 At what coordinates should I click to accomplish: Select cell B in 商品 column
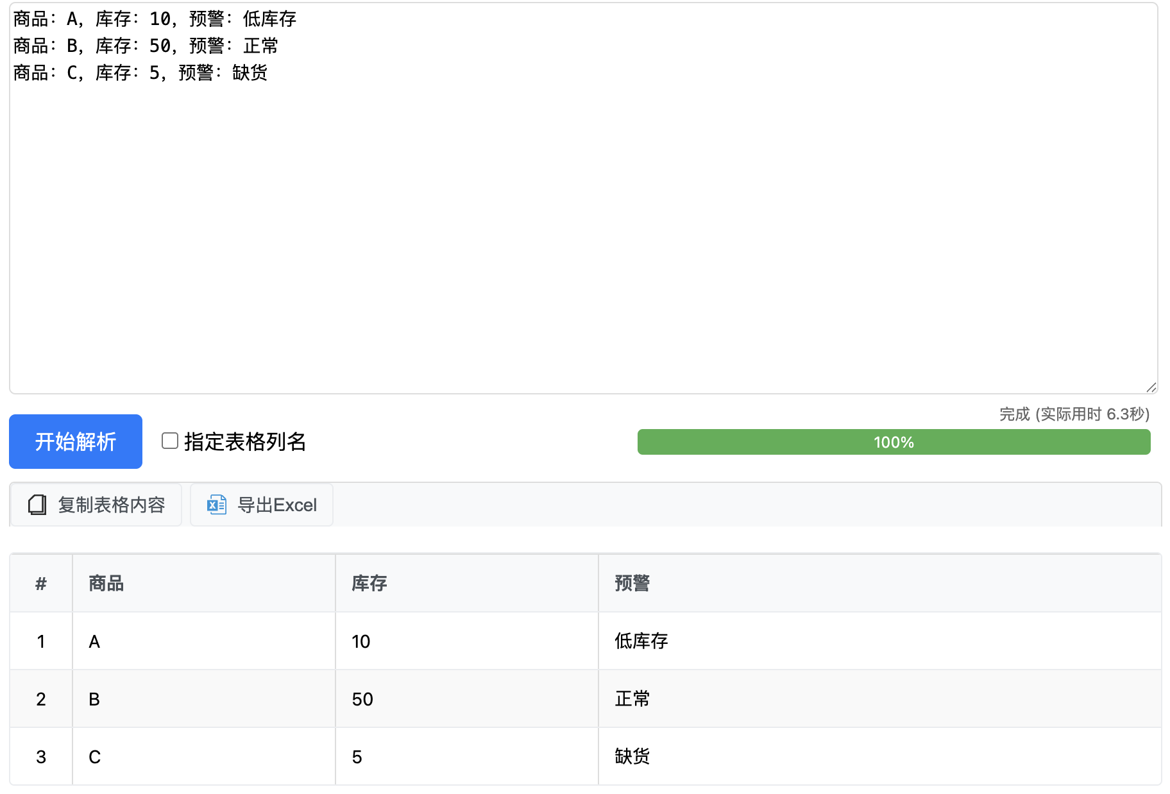click(x=204, y=698)
